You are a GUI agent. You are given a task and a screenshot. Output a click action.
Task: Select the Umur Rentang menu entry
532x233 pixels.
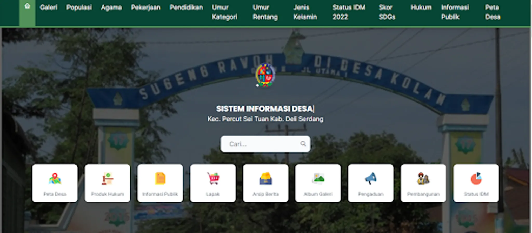(265, 12)
